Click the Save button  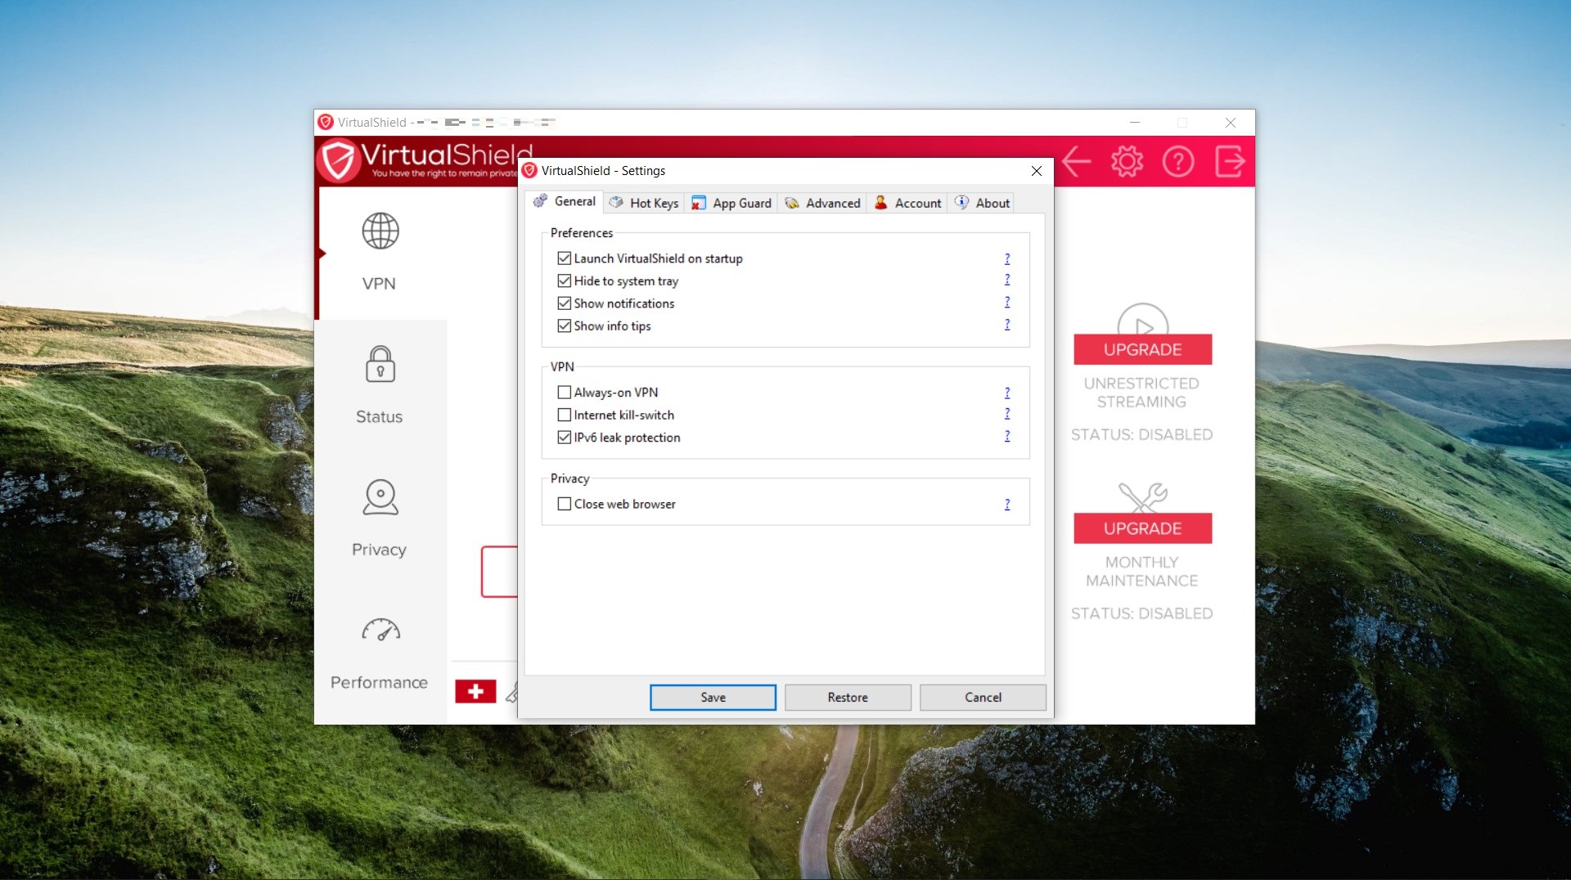(x=713, y=698)
